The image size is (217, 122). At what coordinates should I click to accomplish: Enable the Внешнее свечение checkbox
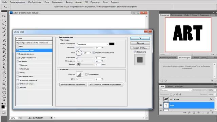pos(18,54)
